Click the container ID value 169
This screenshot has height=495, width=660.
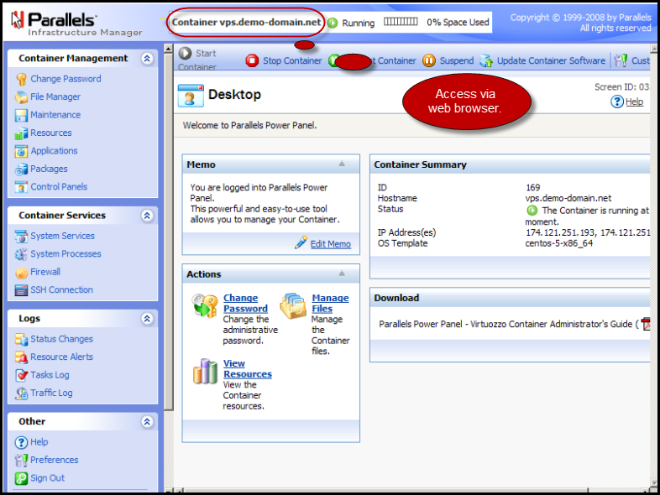tap(533, 188)
